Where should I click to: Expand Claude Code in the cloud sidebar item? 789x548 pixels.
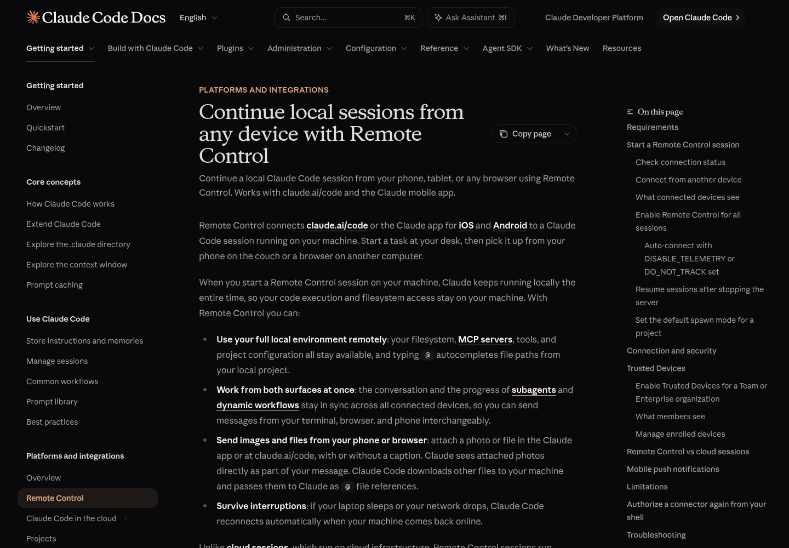tap(125, 518)
